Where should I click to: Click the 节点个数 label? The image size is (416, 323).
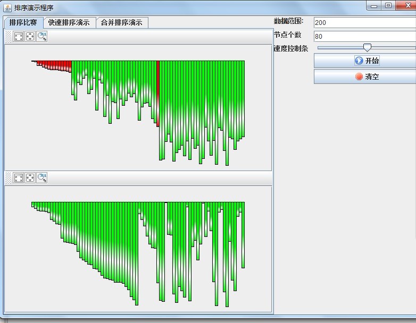point(288,35)
